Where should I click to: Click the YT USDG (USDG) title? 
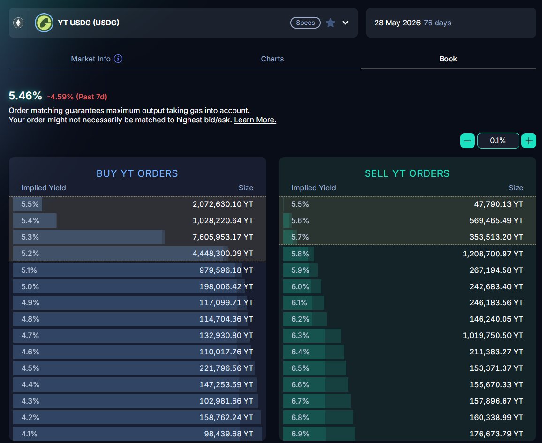click(x=89, y=23)
